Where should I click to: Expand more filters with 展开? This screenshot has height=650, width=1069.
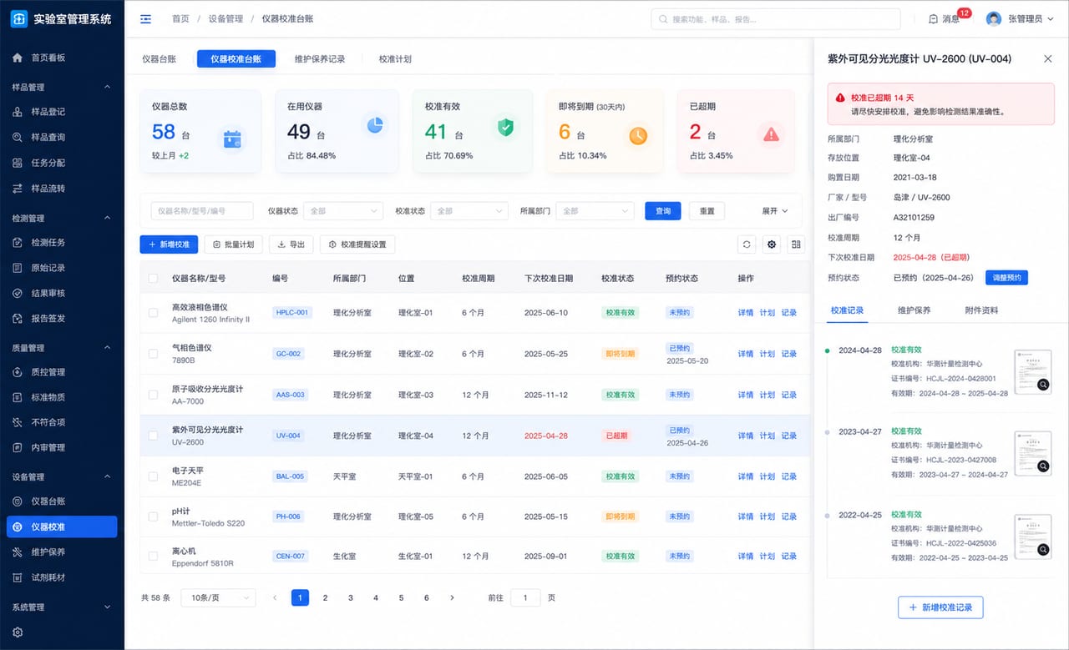(x=775, y=211)
